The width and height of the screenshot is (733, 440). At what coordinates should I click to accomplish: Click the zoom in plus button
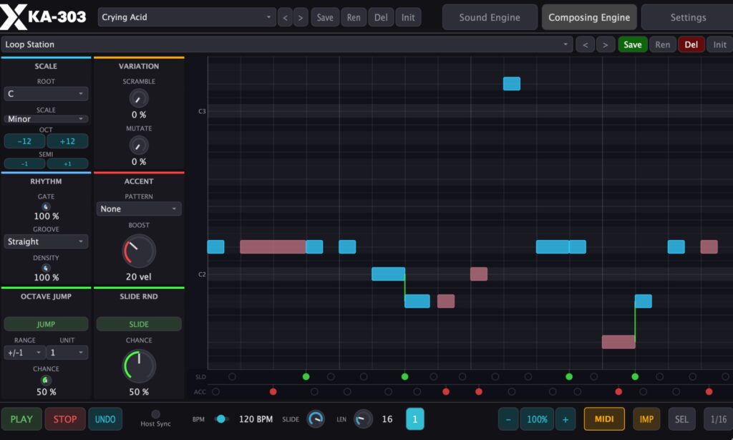(565, 419)
